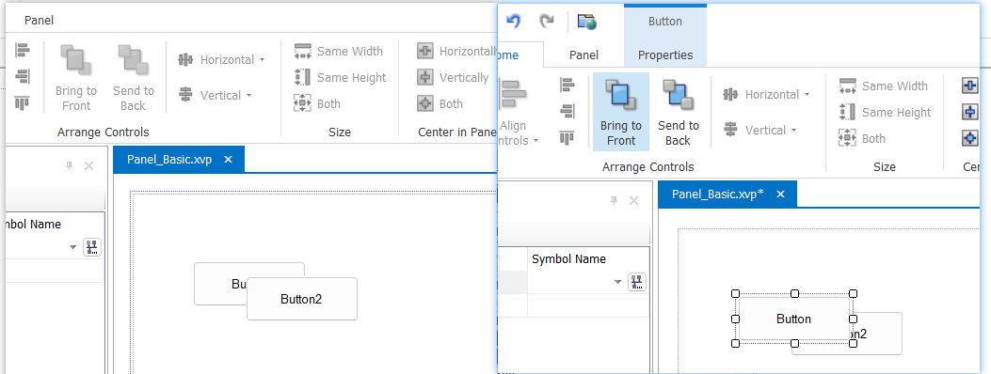Click Center Vertically in the left window
This screenshot has height=374, width=991.
coord(453,78)
